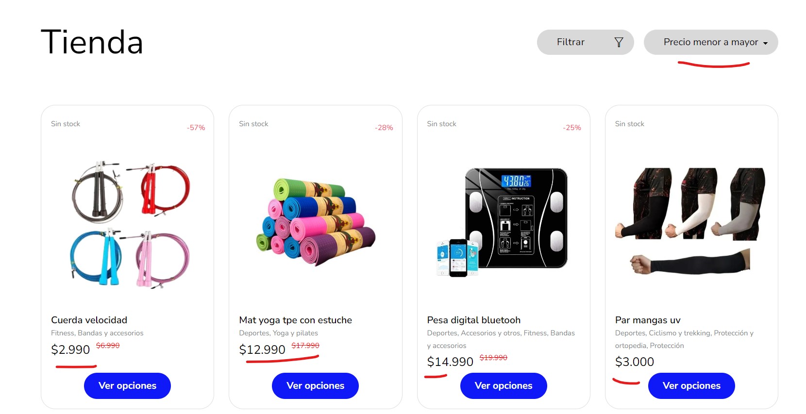Viewport: 806px width, 414px height.
Task: Select Ver opciones for Pesa digital
Action: [504, 386]
